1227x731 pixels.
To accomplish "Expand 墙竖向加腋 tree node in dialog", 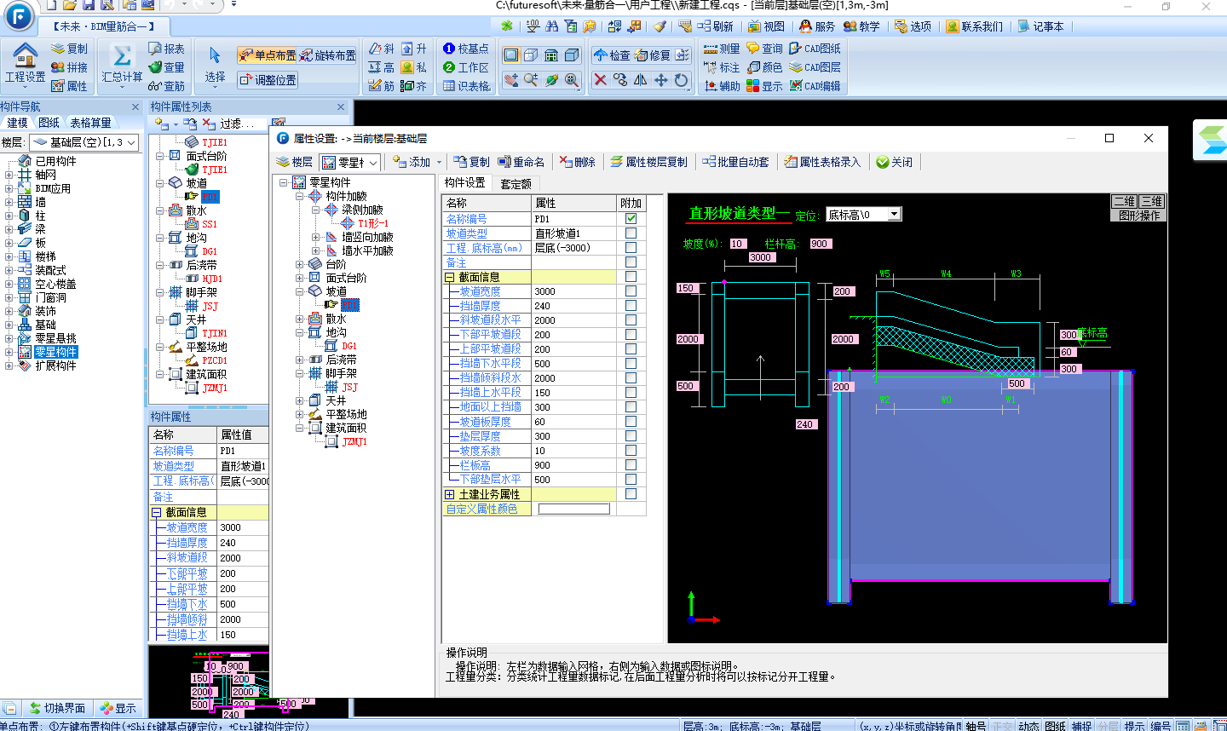I will tap(316, 237).
